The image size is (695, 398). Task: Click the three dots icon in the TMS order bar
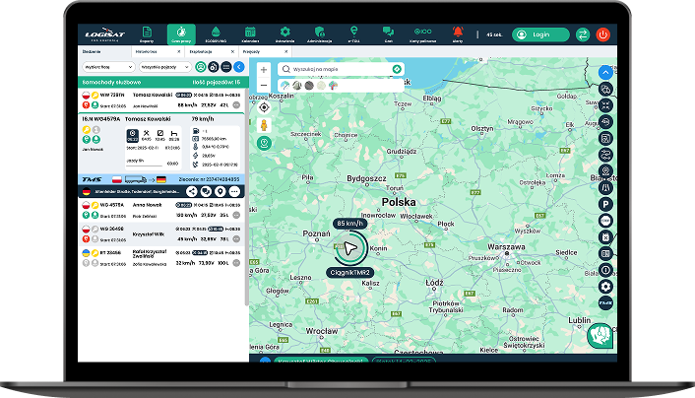pyautogui.click(x=234, y=192)
